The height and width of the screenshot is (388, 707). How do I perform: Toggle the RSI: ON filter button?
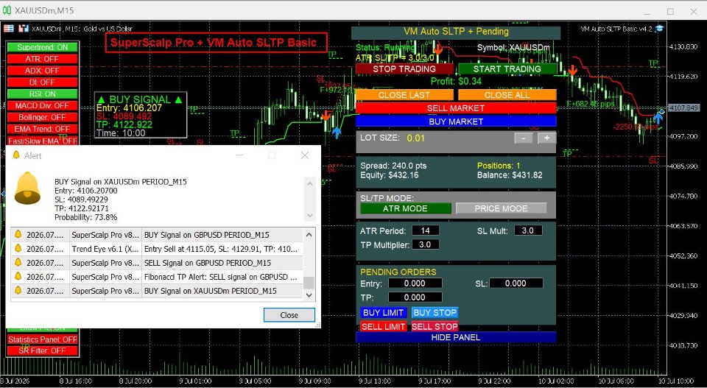point(43,94)
